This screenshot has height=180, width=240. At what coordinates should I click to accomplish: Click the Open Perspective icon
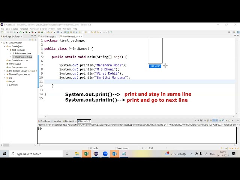point(234,32)
